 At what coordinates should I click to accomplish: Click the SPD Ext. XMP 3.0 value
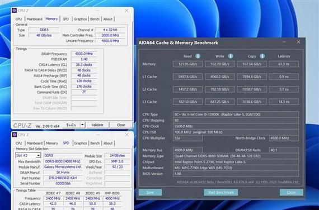[117, 161]
